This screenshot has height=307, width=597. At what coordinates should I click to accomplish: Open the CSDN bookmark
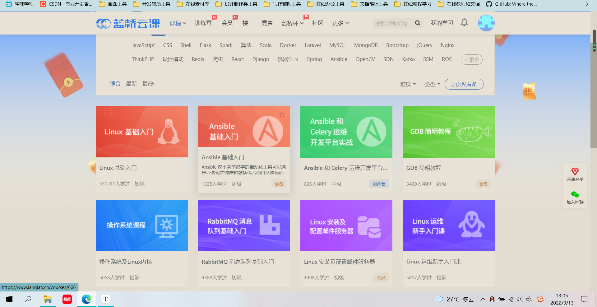click(x=66, y=4)
